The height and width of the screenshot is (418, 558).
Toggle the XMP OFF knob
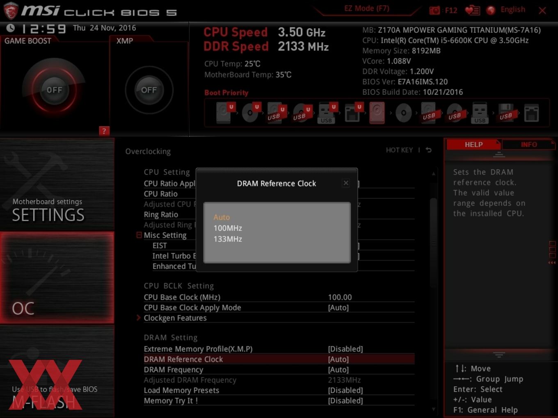pyautogui.click(x=149, y=90)
